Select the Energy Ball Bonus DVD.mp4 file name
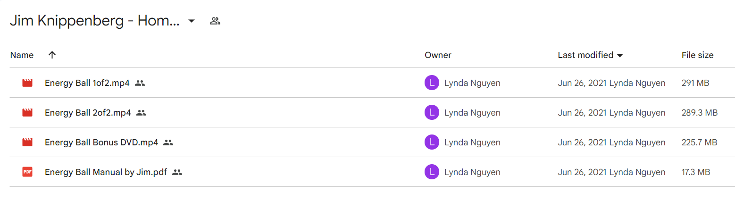The image size is (735, 210). [x=101, y=143]
